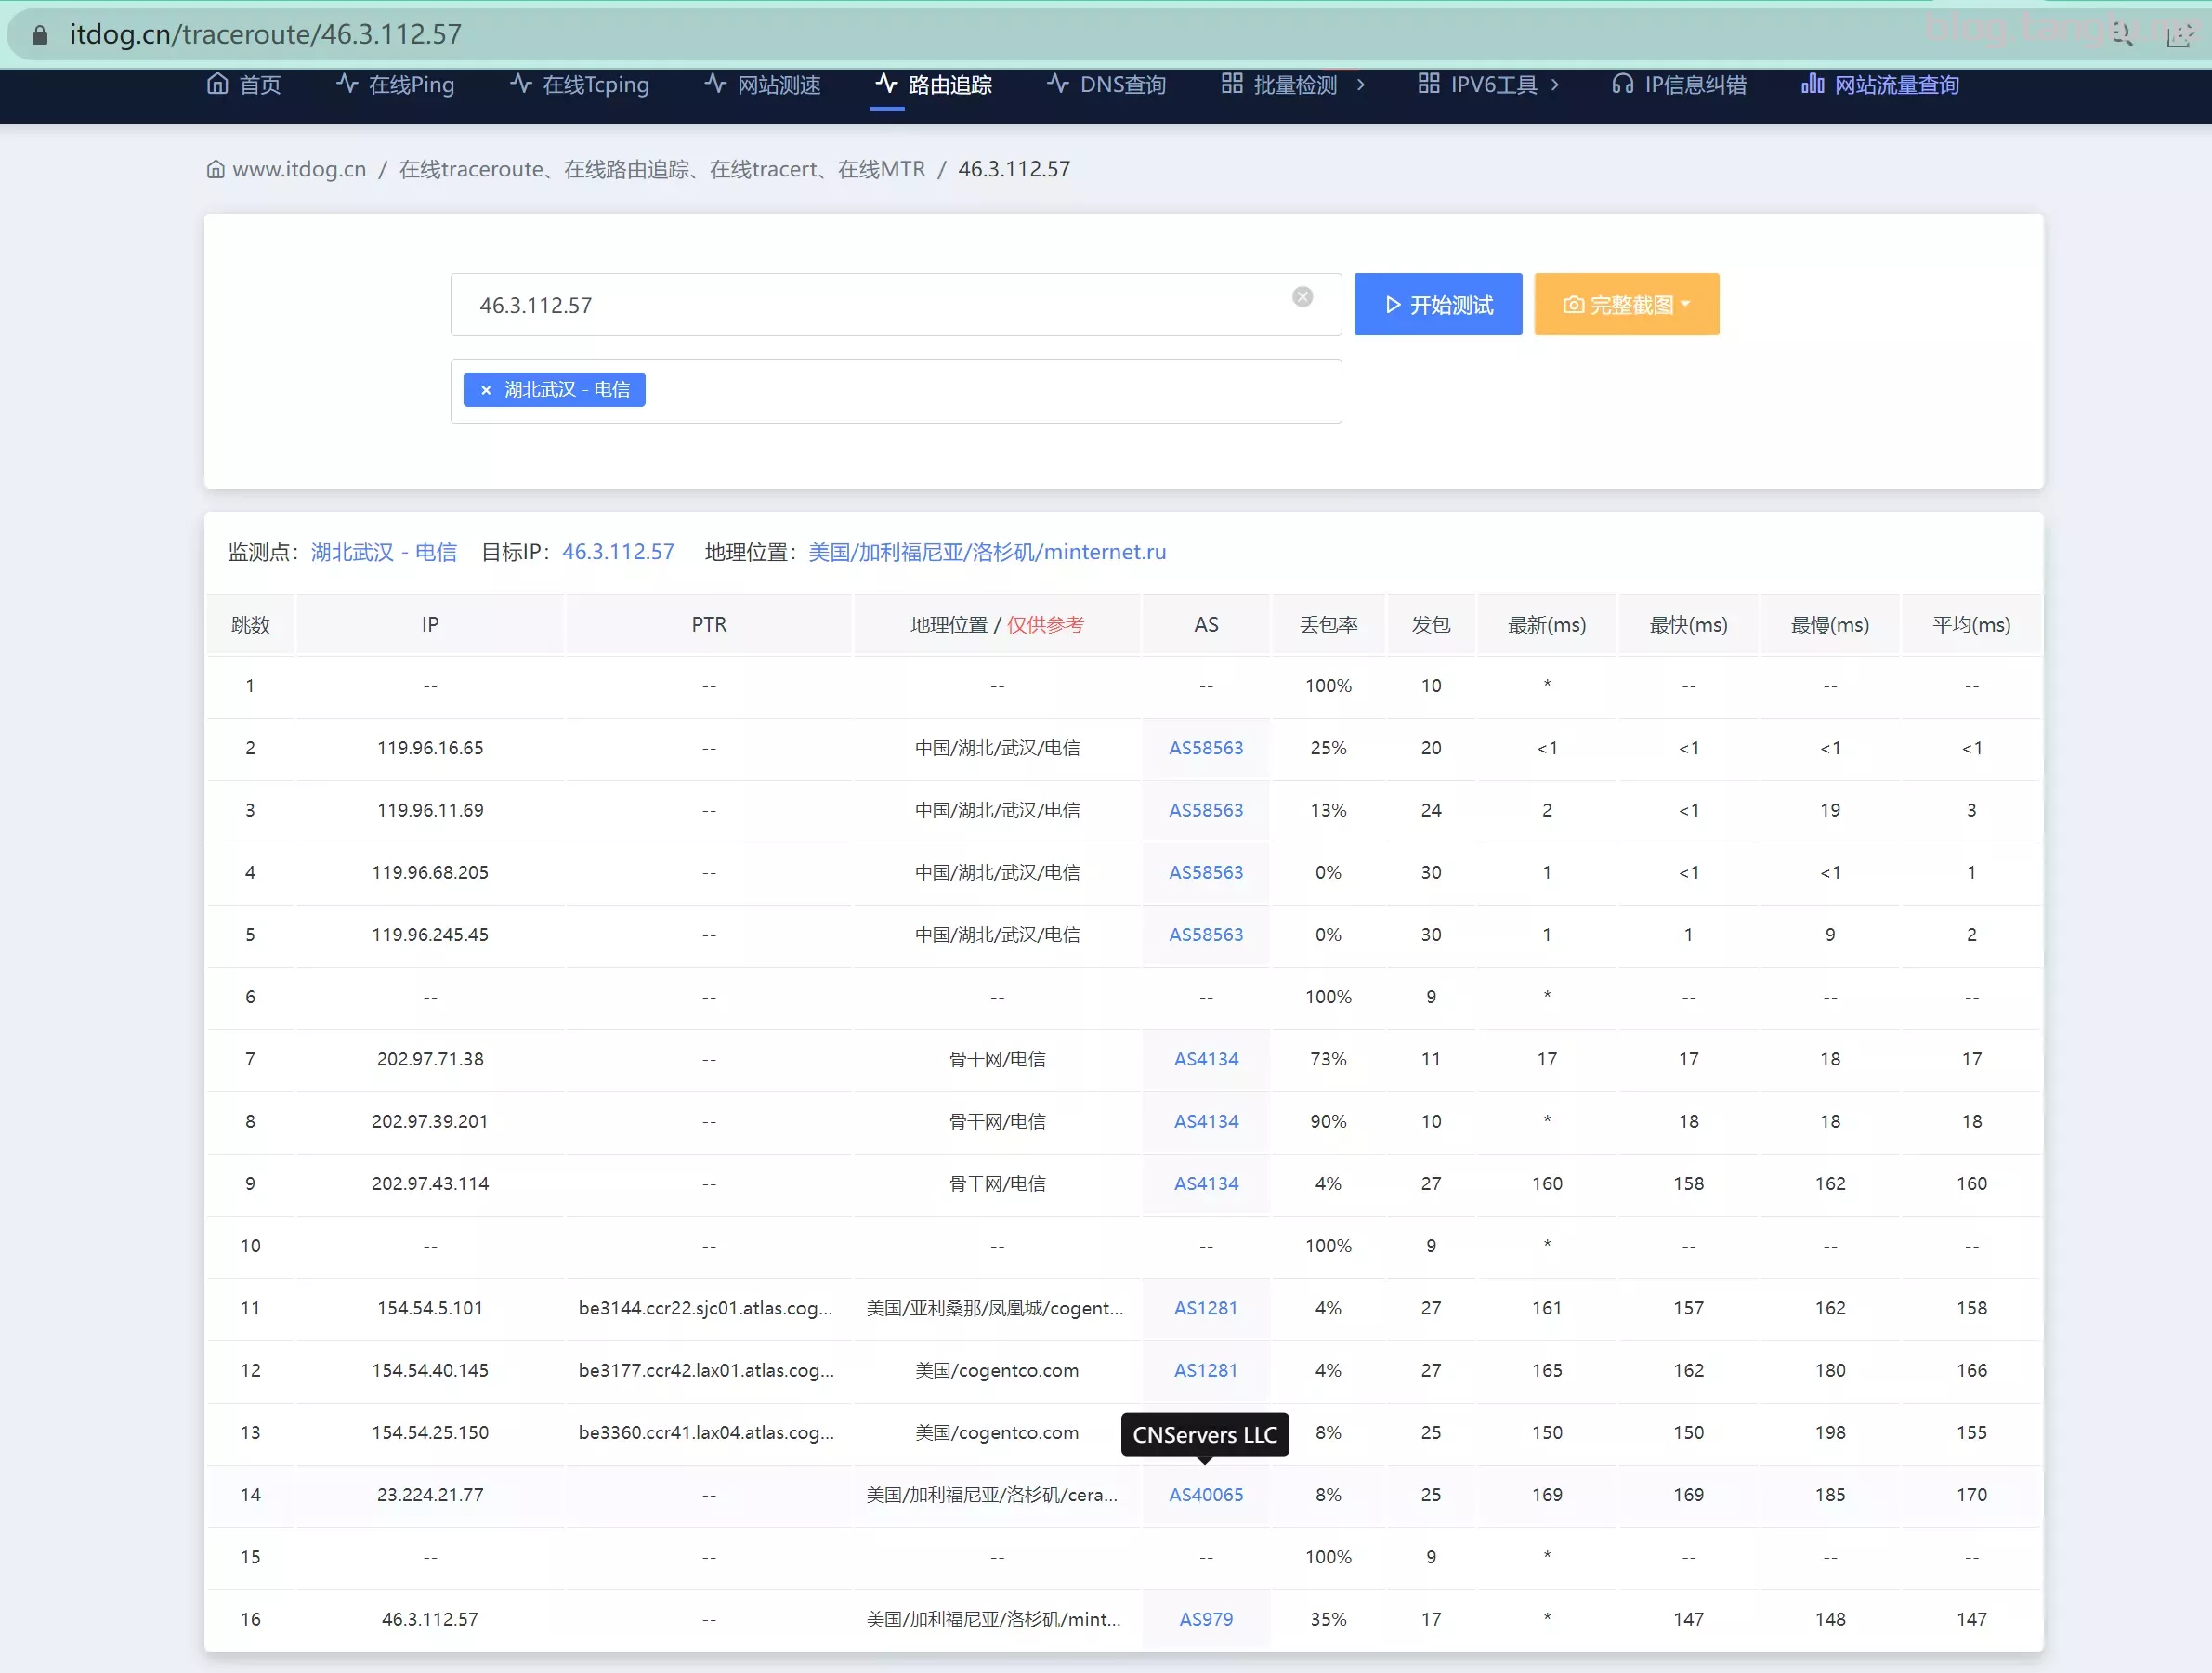The width and height of the screenshot is (2212, 1673).
Task: Click the bar chart 网站流量查询 icon
Action: (1811, 84)
